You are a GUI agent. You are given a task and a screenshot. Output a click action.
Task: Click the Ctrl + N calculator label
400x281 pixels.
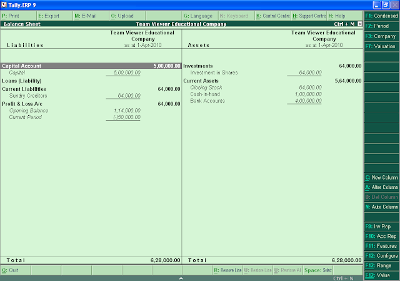(x=343, y=278)
